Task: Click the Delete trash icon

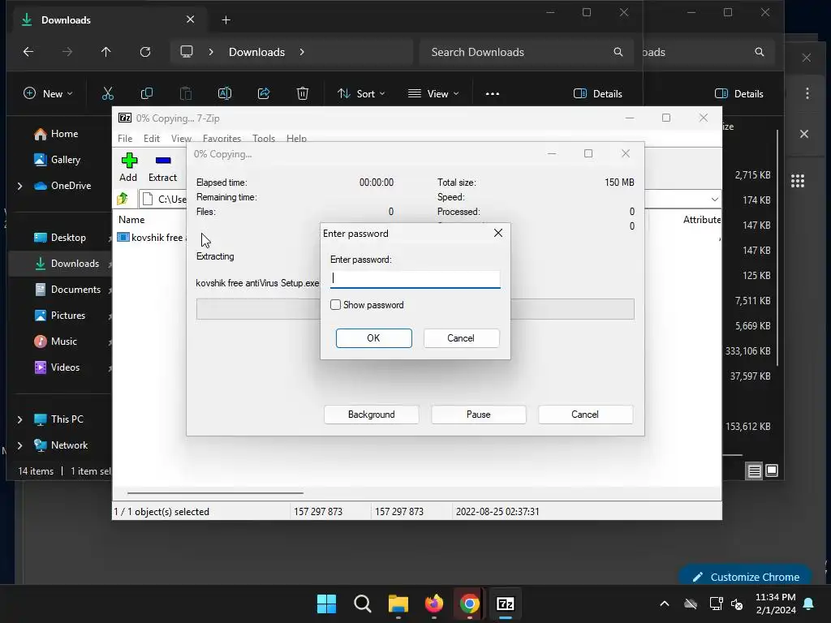Action: [303, 94]
